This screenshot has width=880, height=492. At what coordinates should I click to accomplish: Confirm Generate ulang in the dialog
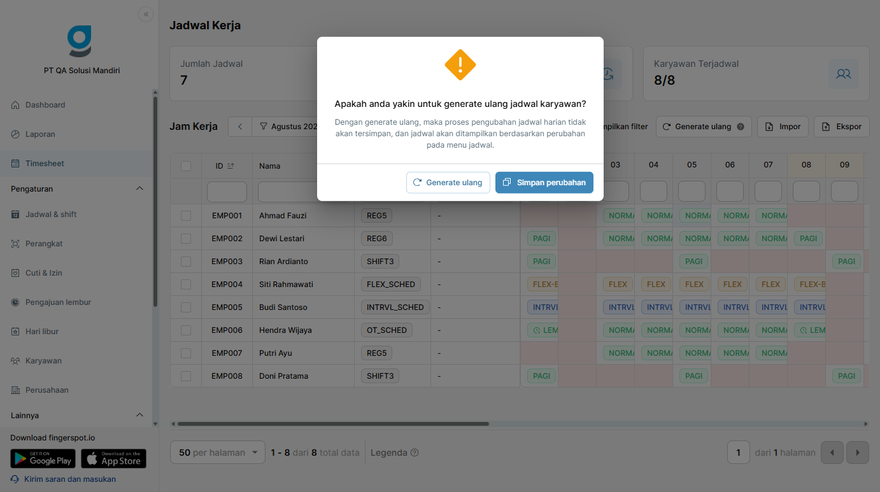[448, 183]
